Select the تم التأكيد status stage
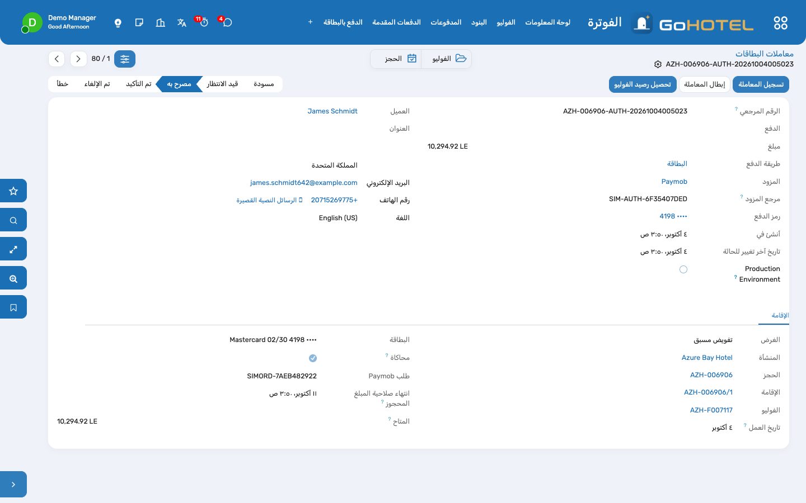806x503 pixels. click(x=138, y=84)
